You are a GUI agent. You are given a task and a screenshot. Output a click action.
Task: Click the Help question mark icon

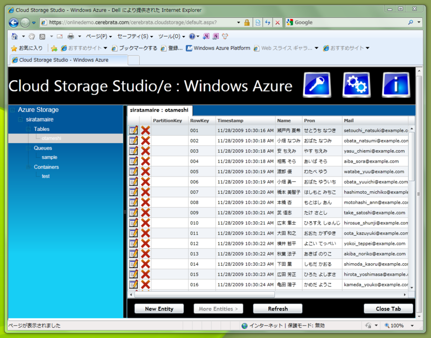pos(192,36)
